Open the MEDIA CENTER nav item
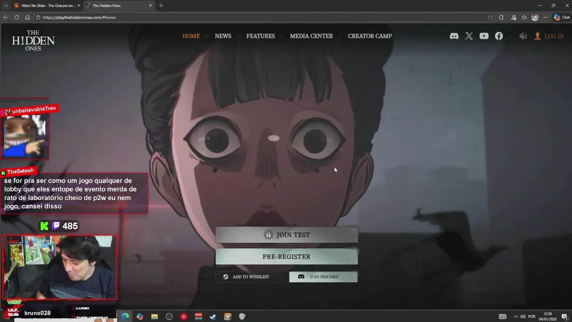Screen dimensions: 572x322 tap(311, 36)
